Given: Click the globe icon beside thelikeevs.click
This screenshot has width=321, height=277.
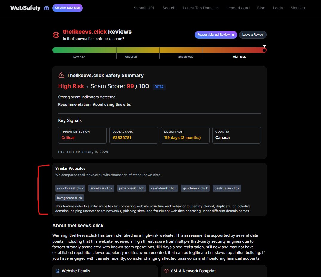Looking at the screenshot, I should [56, 35].
